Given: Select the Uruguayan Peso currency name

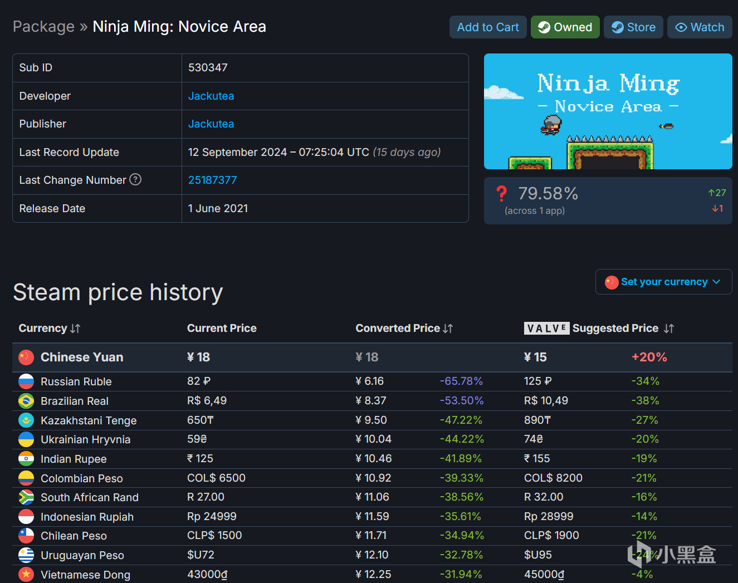Looking at the screenshot, I should tap(82, 555).
